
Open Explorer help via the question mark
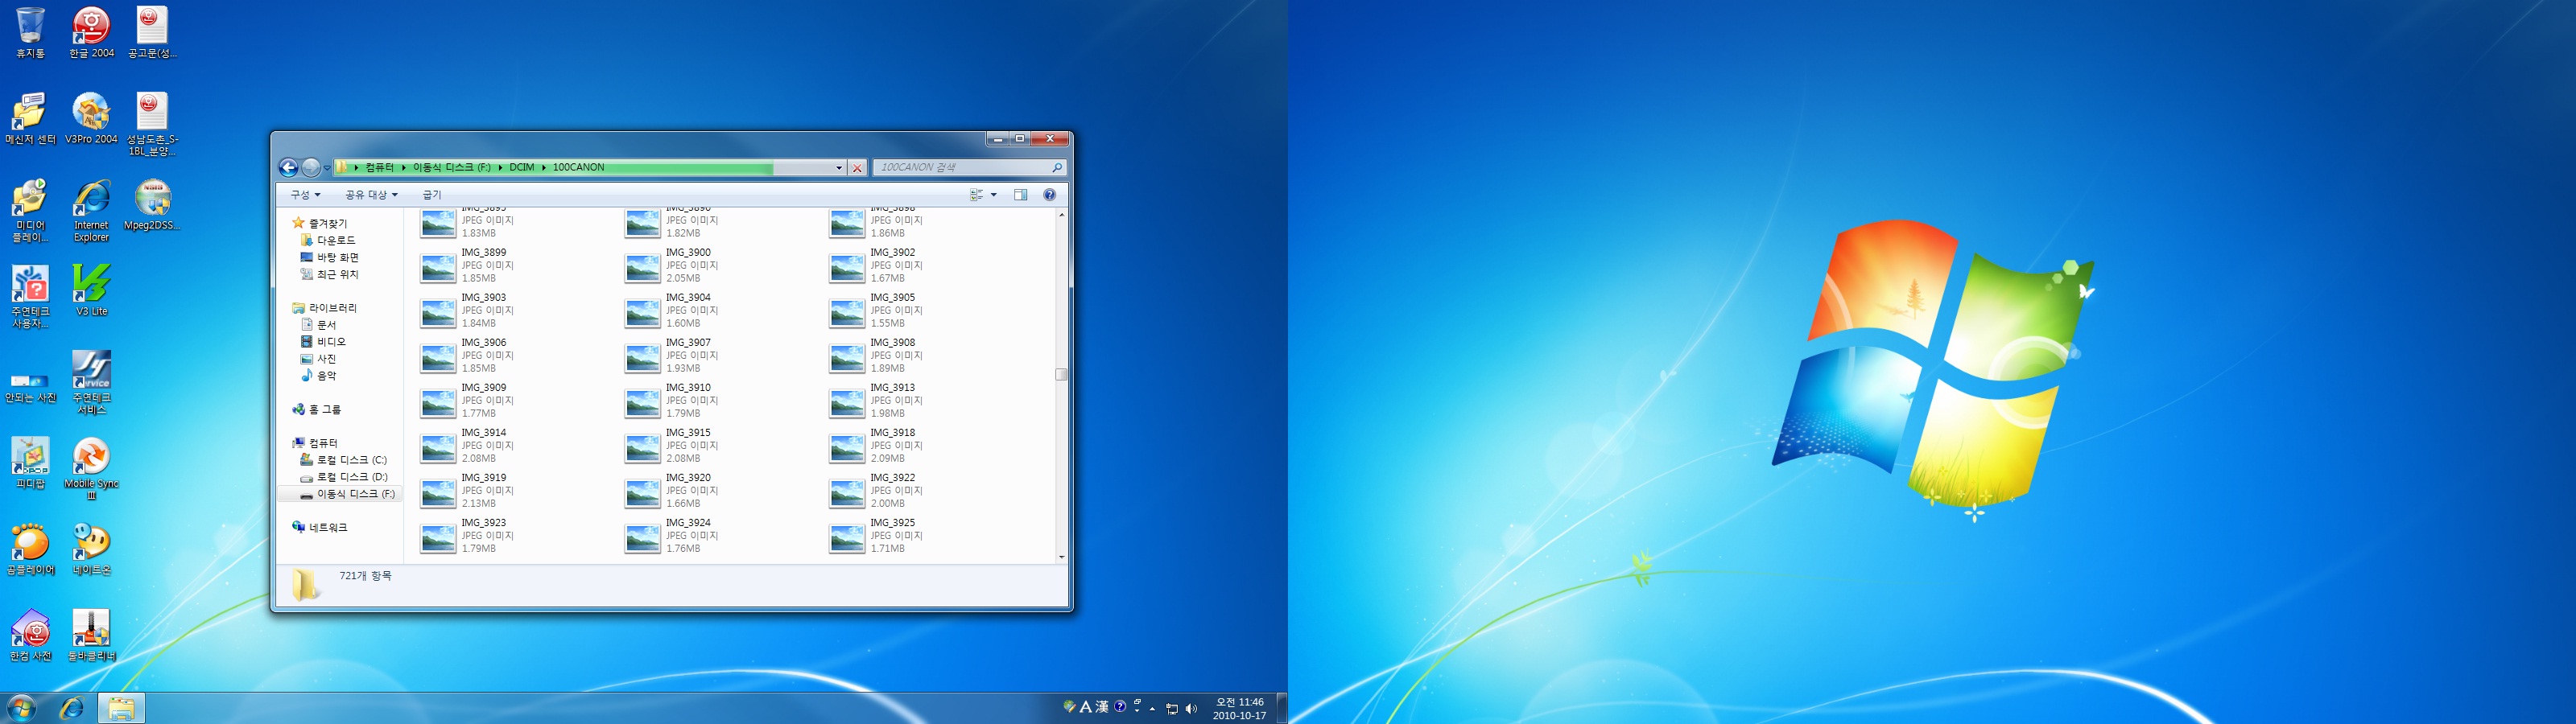[1049, 195]
